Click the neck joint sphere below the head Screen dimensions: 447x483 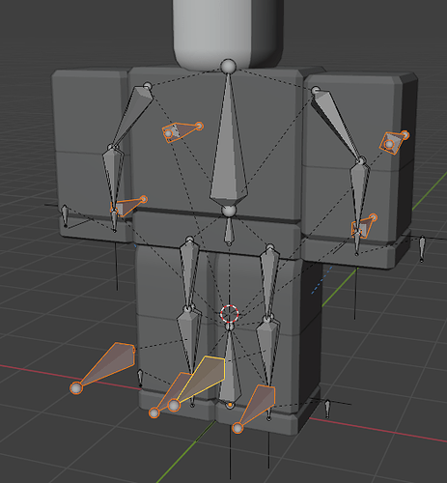228,67
